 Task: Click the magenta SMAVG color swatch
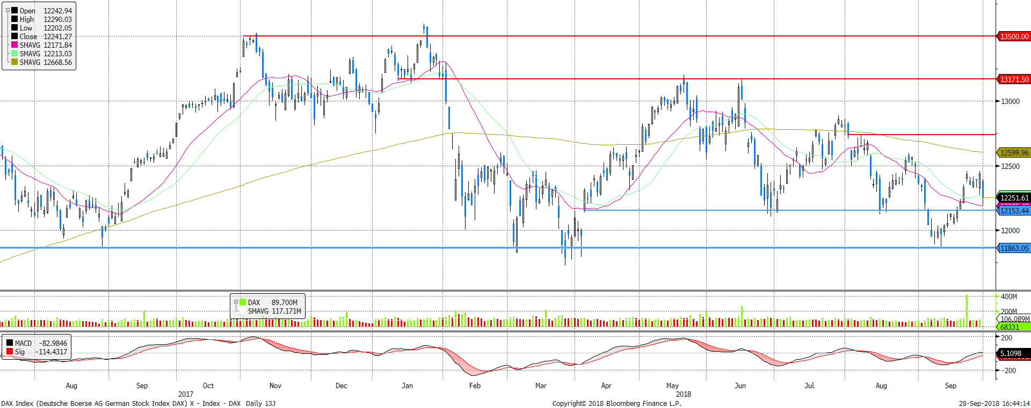[x=14, y=44]
